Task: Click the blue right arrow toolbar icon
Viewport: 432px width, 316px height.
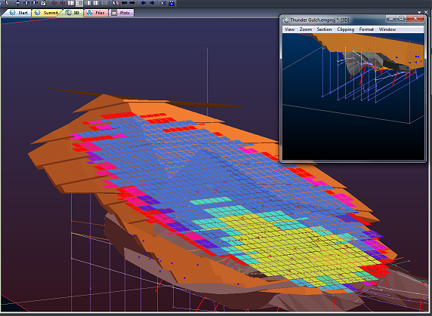Action: click(152, 3)
